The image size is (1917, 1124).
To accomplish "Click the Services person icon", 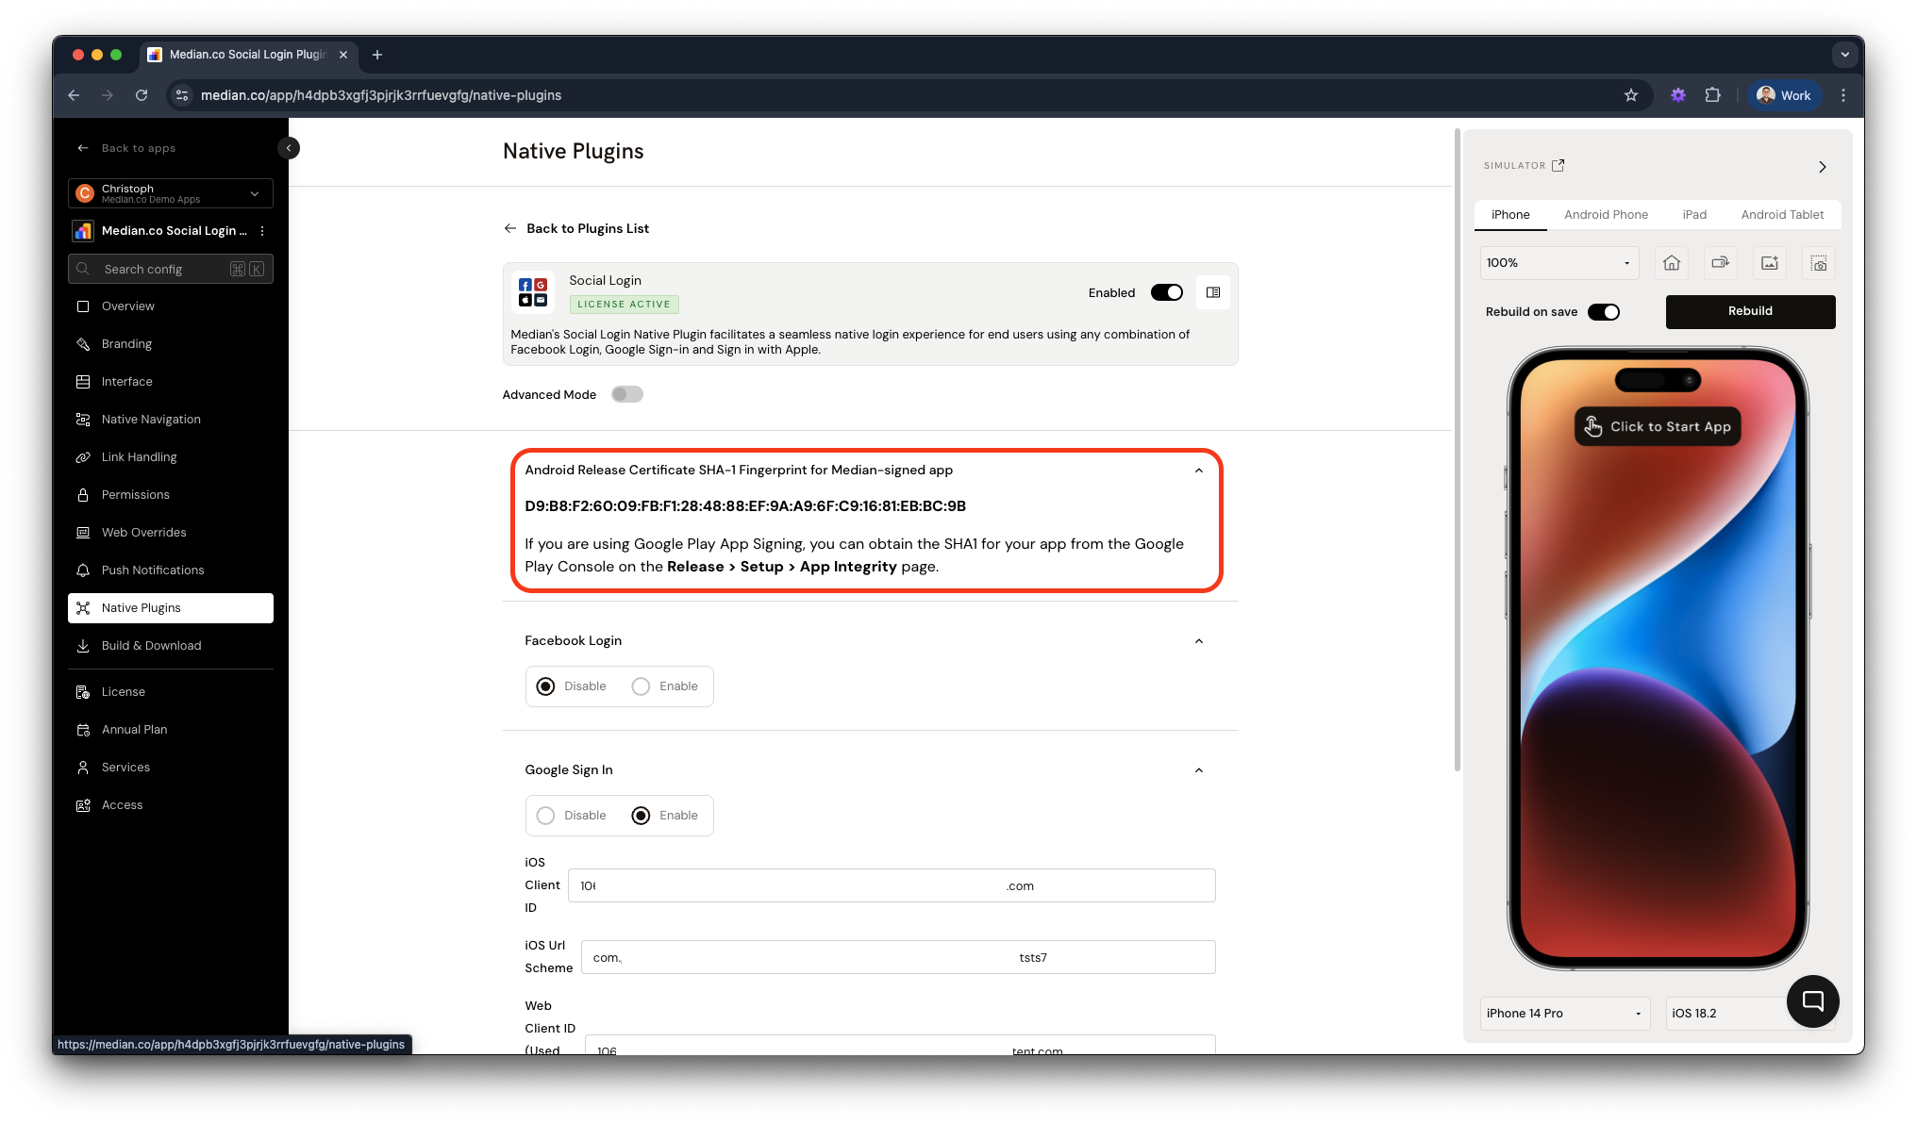I will tap(83, 768).
